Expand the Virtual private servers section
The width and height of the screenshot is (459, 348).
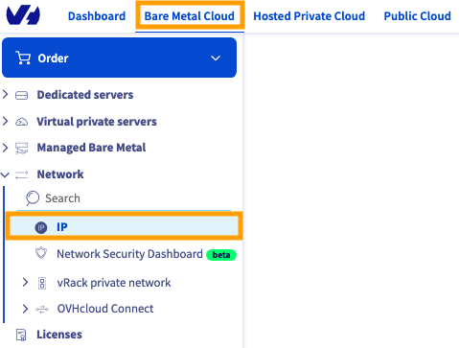click(x=5, y=121)
